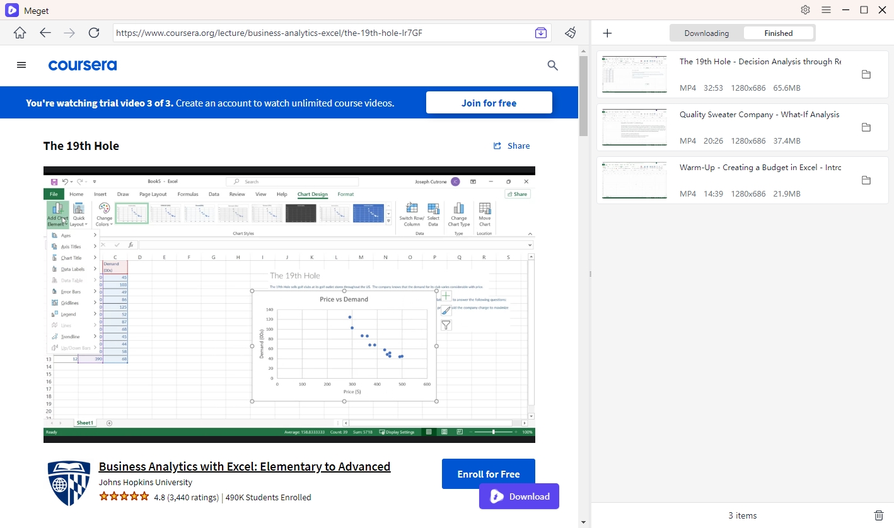Open the Meget hamburger menu

coord(826,10)
